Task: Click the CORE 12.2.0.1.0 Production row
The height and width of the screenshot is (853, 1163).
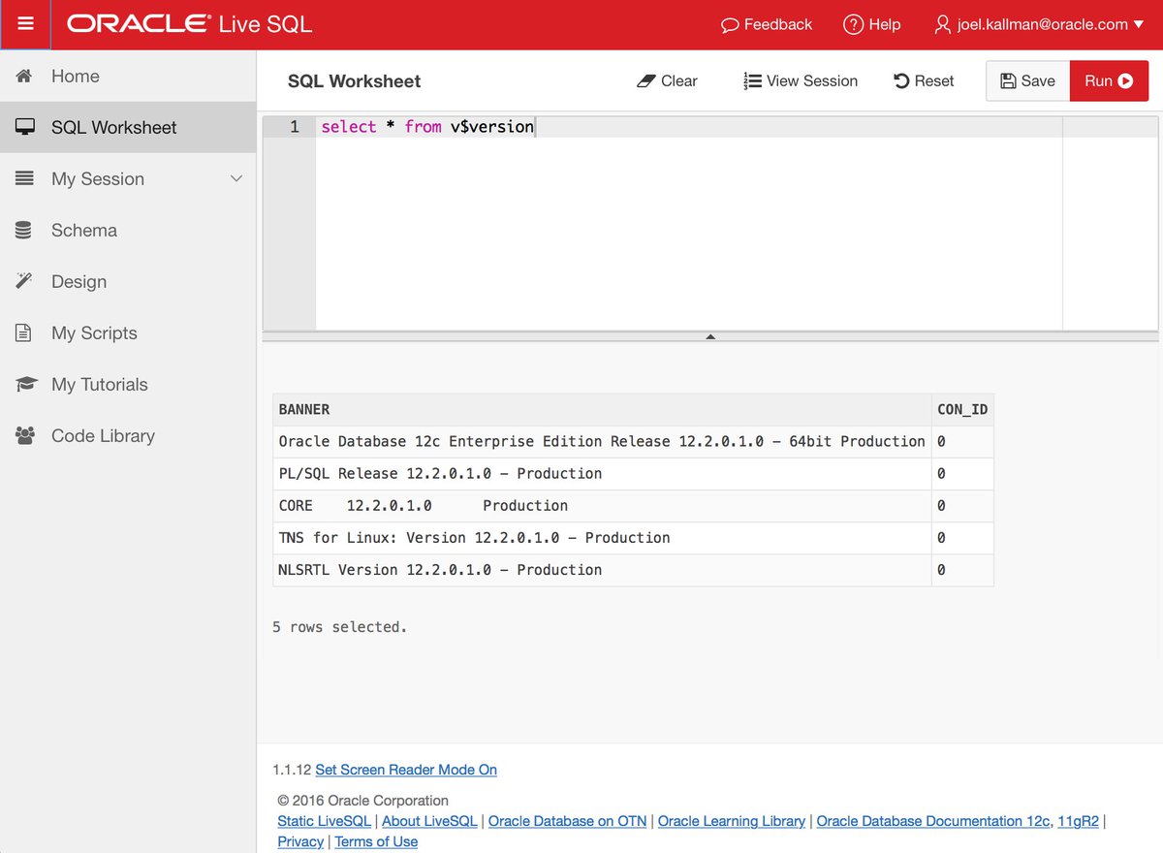Action: pos(633,505)
